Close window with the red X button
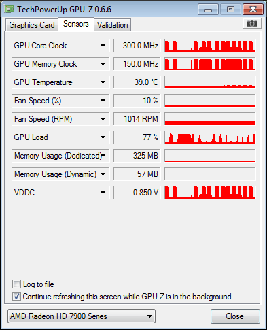 point(253,10)
